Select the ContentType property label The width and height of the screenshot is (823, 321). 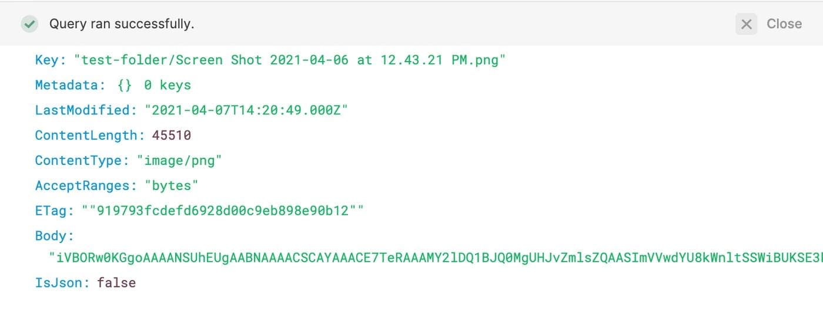[x=81, y=161]
